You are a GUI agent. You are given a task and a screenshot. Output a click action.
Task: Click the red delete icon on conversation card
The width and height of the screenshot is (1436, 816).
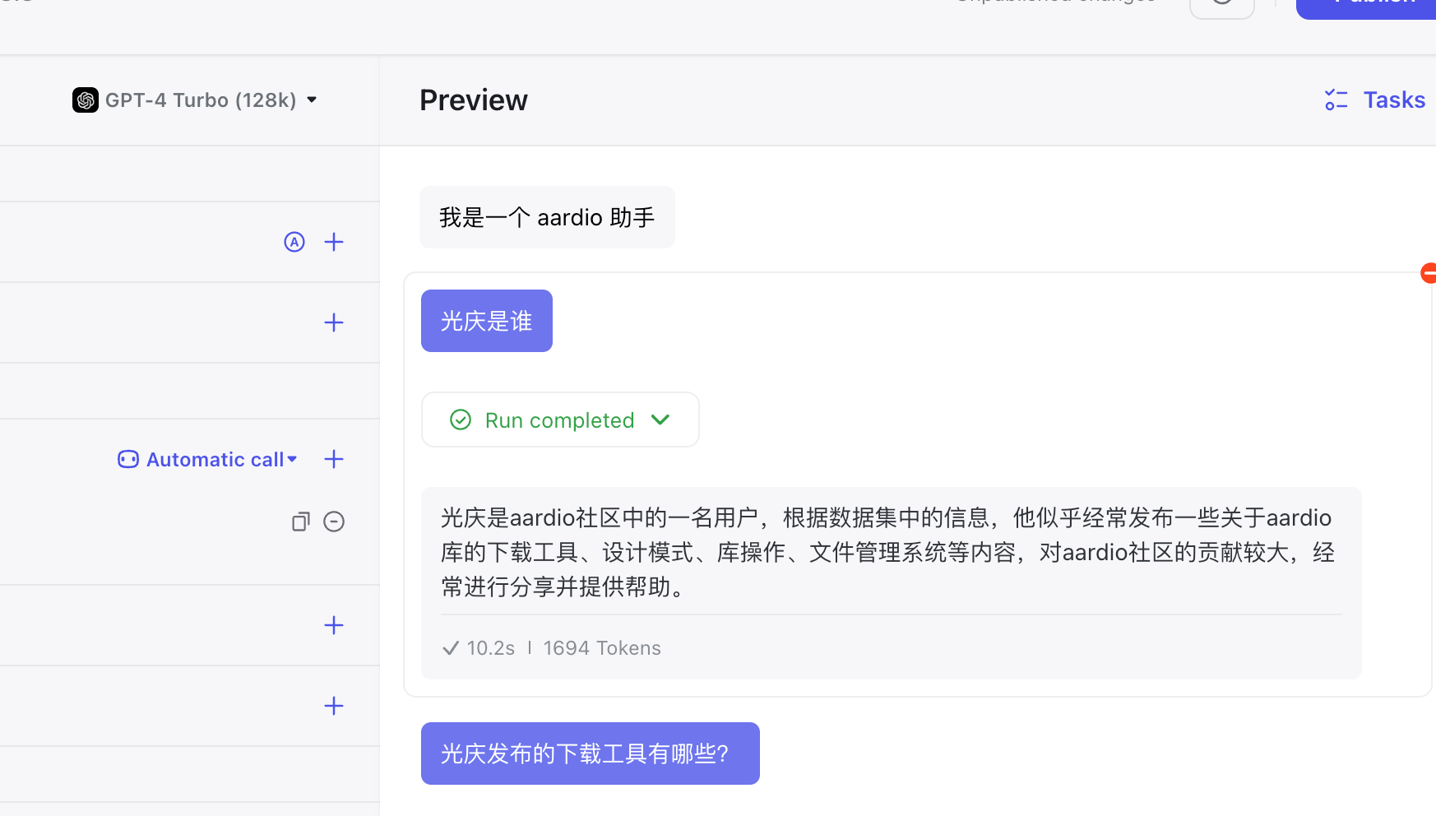[1429, 273]
